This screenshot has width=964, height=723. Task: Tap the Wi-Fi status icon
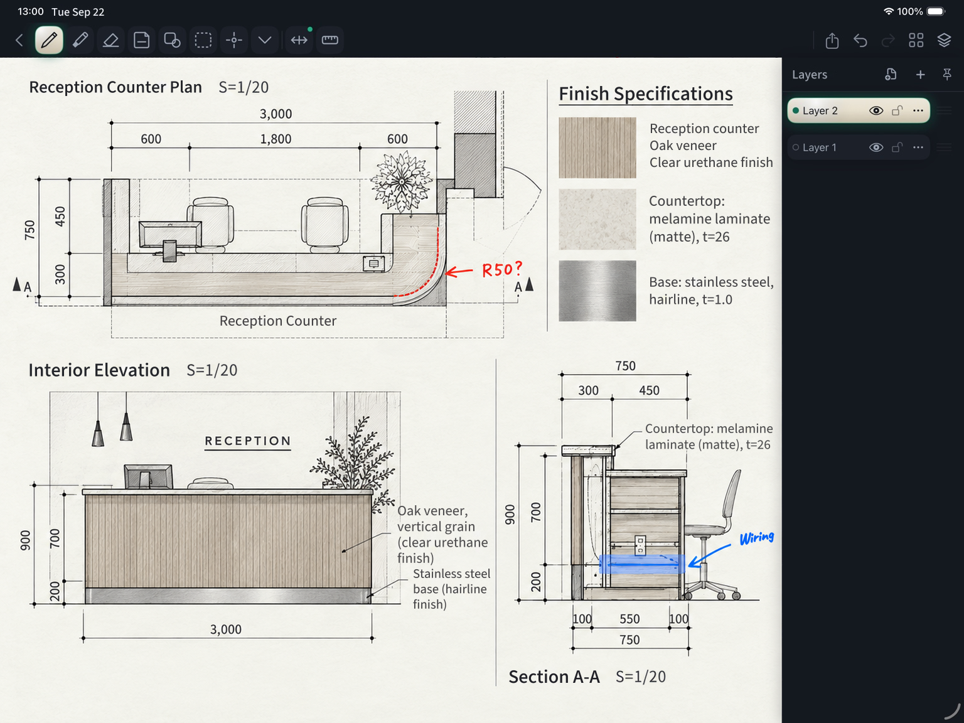(889, 11)
